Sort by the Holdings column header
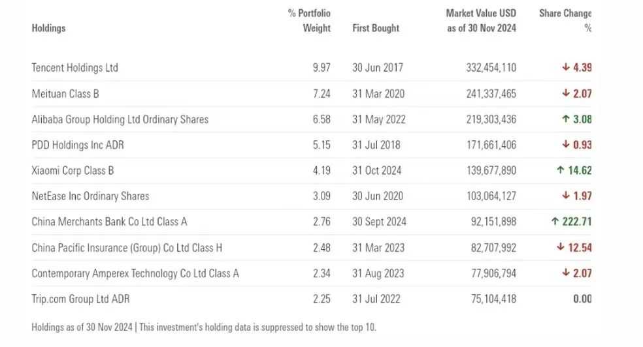This screenshot has width=643, height=347. point(48,28)
